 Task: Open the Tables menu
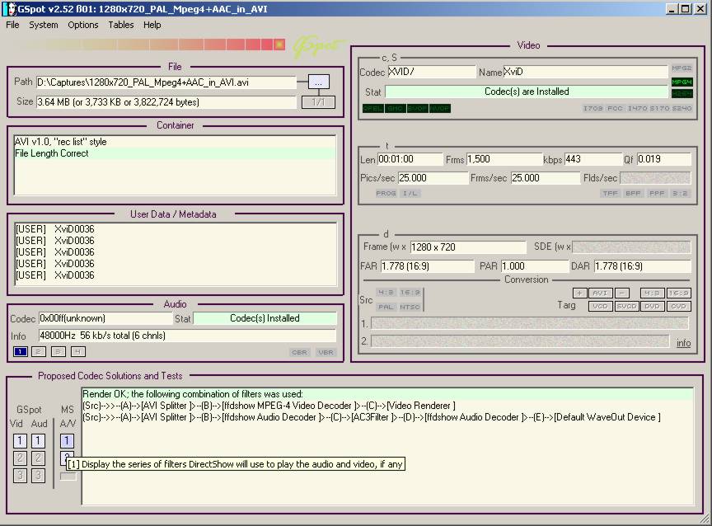[x=121, y=25]
